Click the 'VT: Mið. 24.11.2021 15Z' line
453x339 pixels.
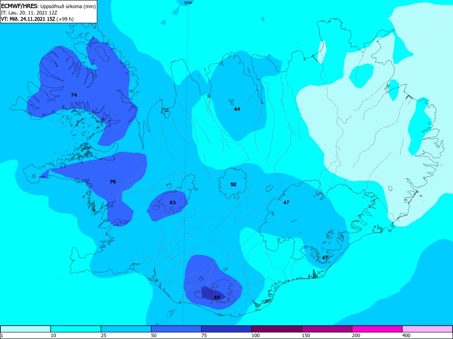coord(28,19)
